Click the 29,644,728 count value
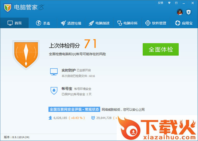The height and width of the screenshot is (141, 198). pyautogui.click(x=104, y=118)
